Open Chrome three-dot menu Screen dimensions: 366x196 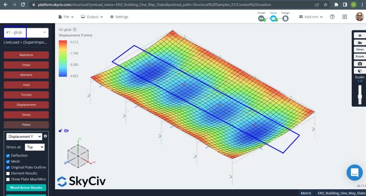[362, 4]
